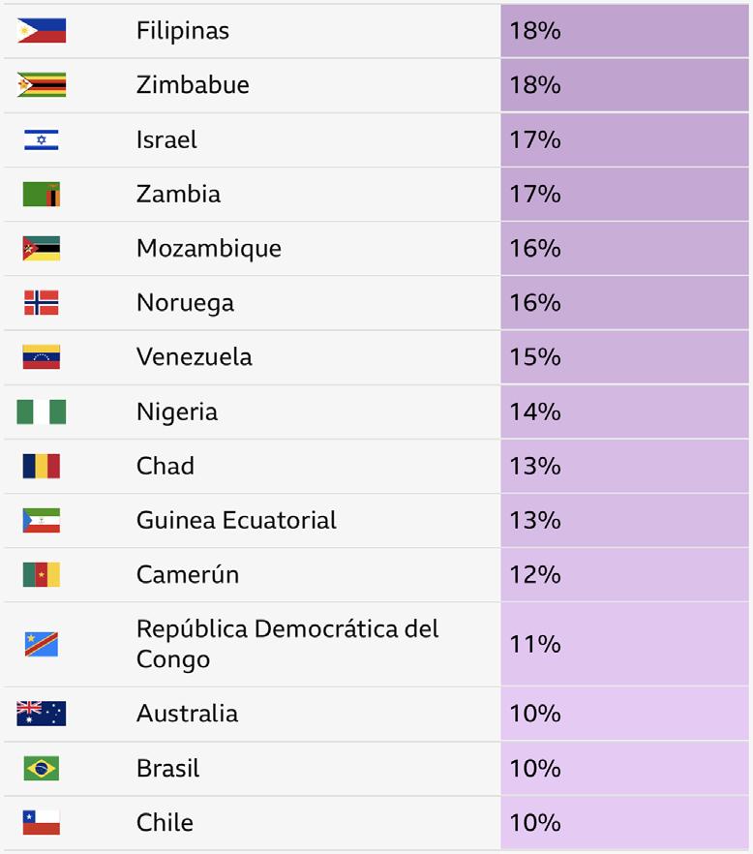Click the Norway flag icon
This screenshot has width=753, height=854.
click(42, 303)
